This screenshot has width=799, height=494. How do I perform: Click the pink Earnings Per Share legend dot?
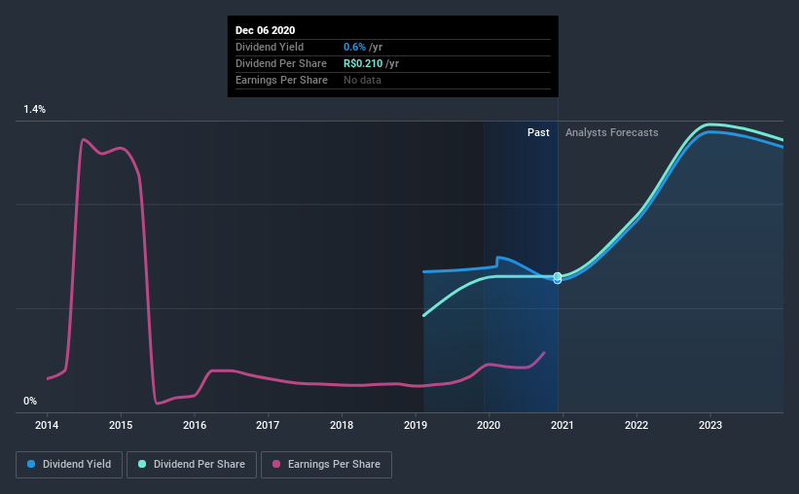pos(276,464)
